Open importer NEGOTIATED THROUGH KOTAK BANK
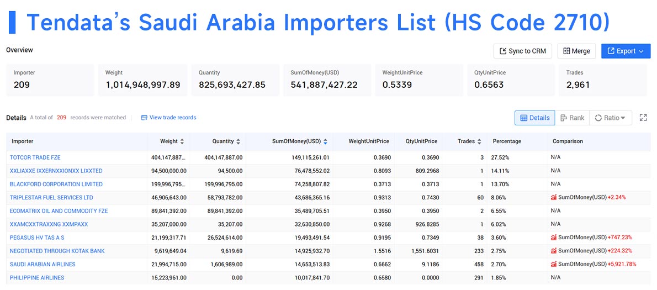 pos(57,251)
